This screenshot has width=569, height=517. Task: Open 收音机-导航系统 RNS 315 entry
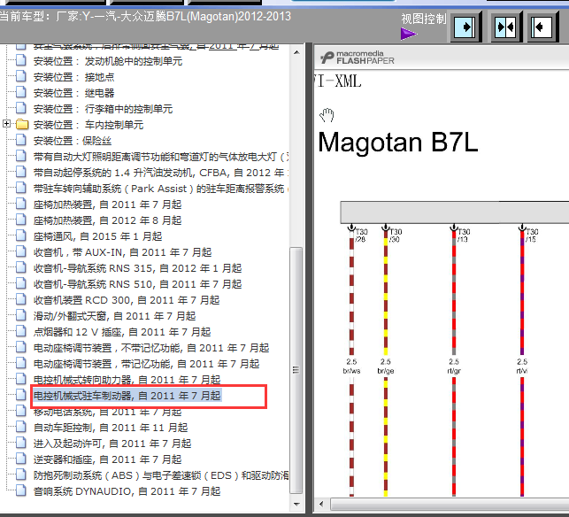tap(137, 268)
